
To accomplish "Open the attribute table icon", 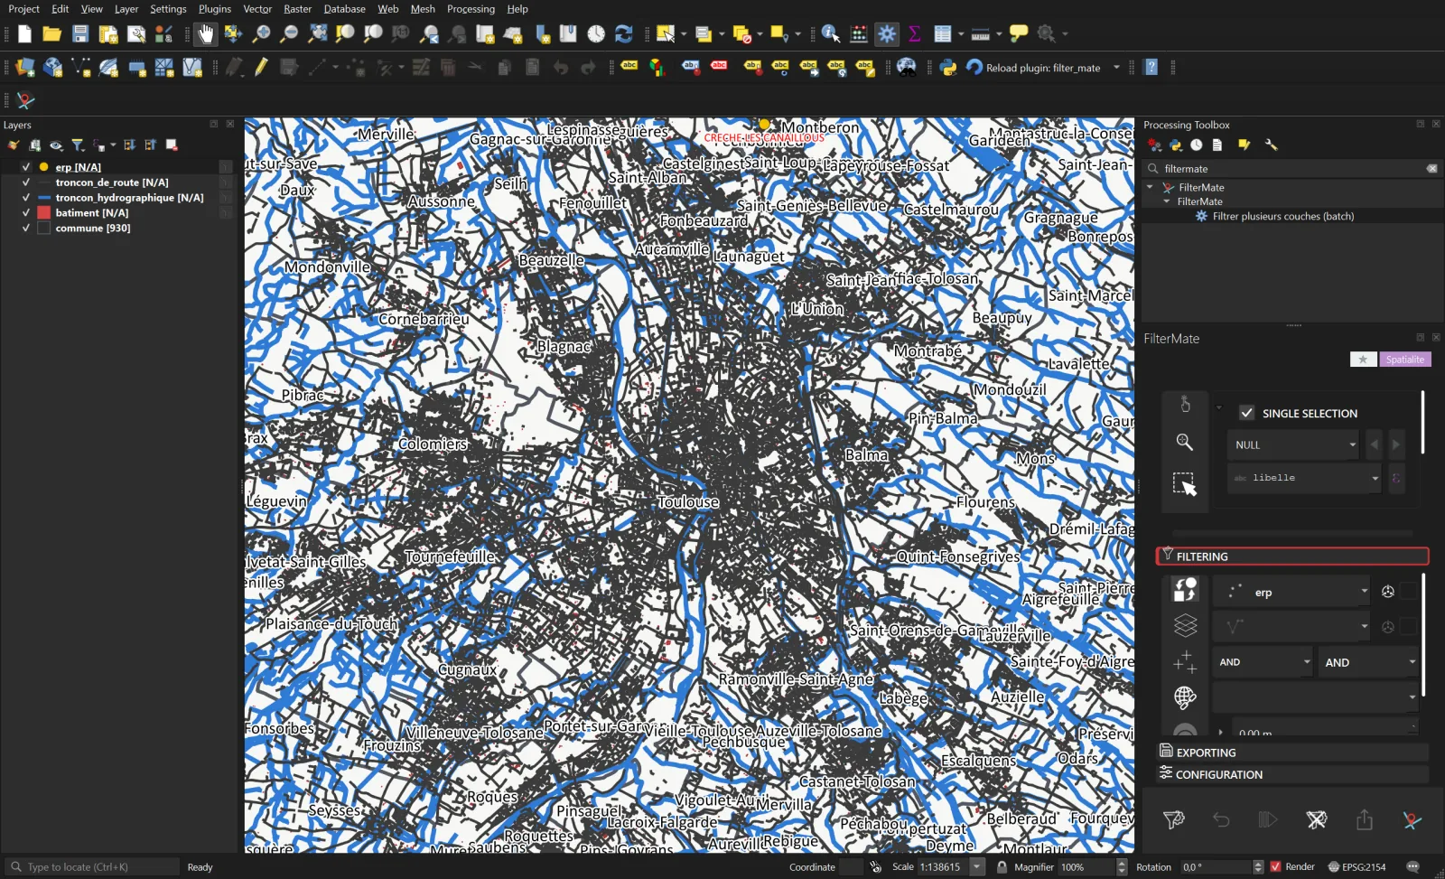I will pyautogui.click(x=943, y=34).
